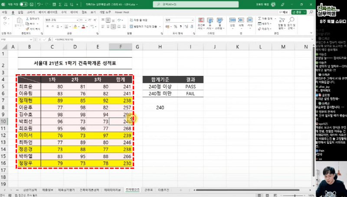The height and width of the screenshot is (197, 347).
Task: Open 셀 스타일 (Cell Styles)
Action: click(x=219, y=23)
